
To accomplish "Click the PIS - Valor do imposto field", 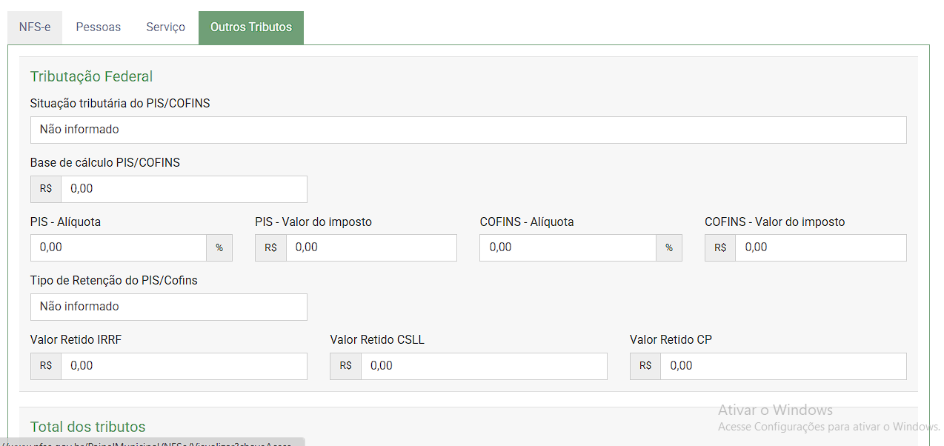I will point(371,247).
